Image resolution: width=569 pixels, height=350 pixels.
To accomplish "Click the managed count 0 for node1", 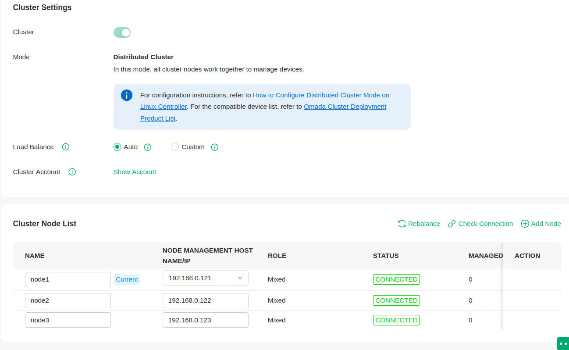I will click(470, 279).
